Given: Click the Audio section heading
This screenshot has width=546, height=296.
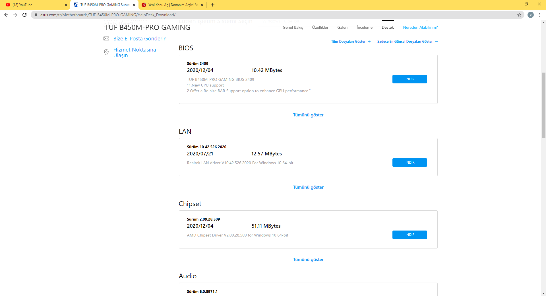Looking at the screenshot, I should click(x=188, y=276).
